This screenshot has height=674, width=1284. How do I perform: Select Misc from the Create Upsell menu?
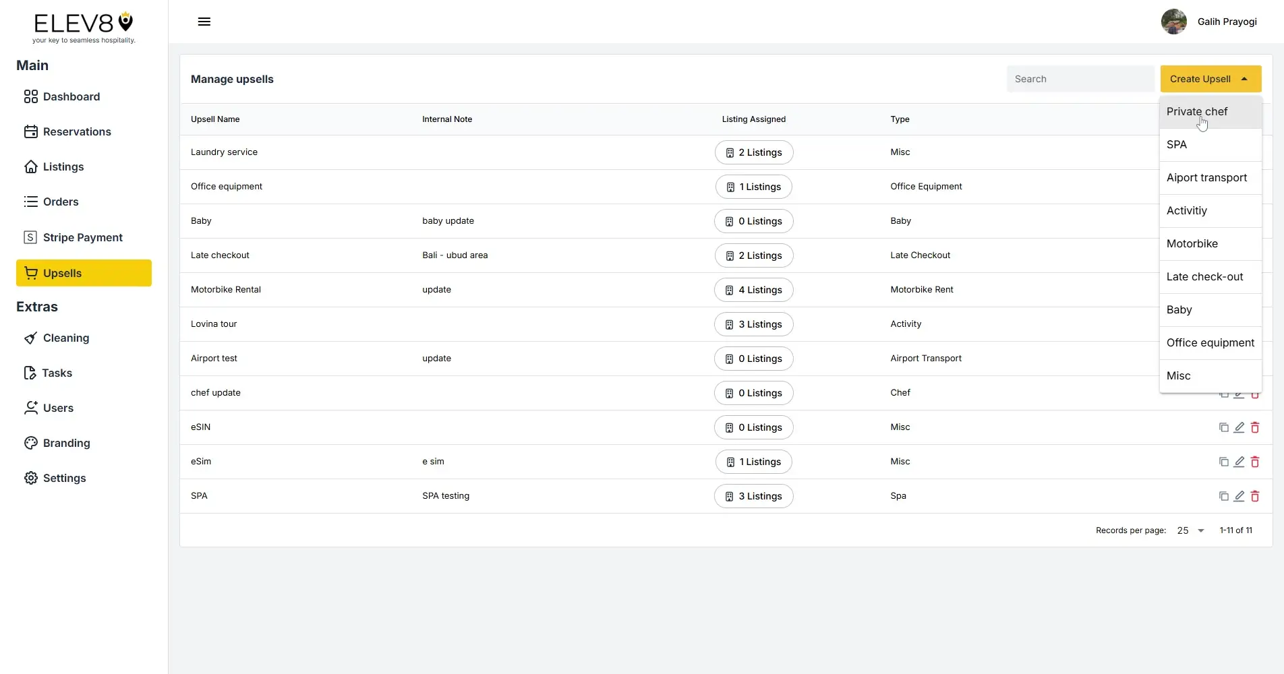[x=1178, y=375]
